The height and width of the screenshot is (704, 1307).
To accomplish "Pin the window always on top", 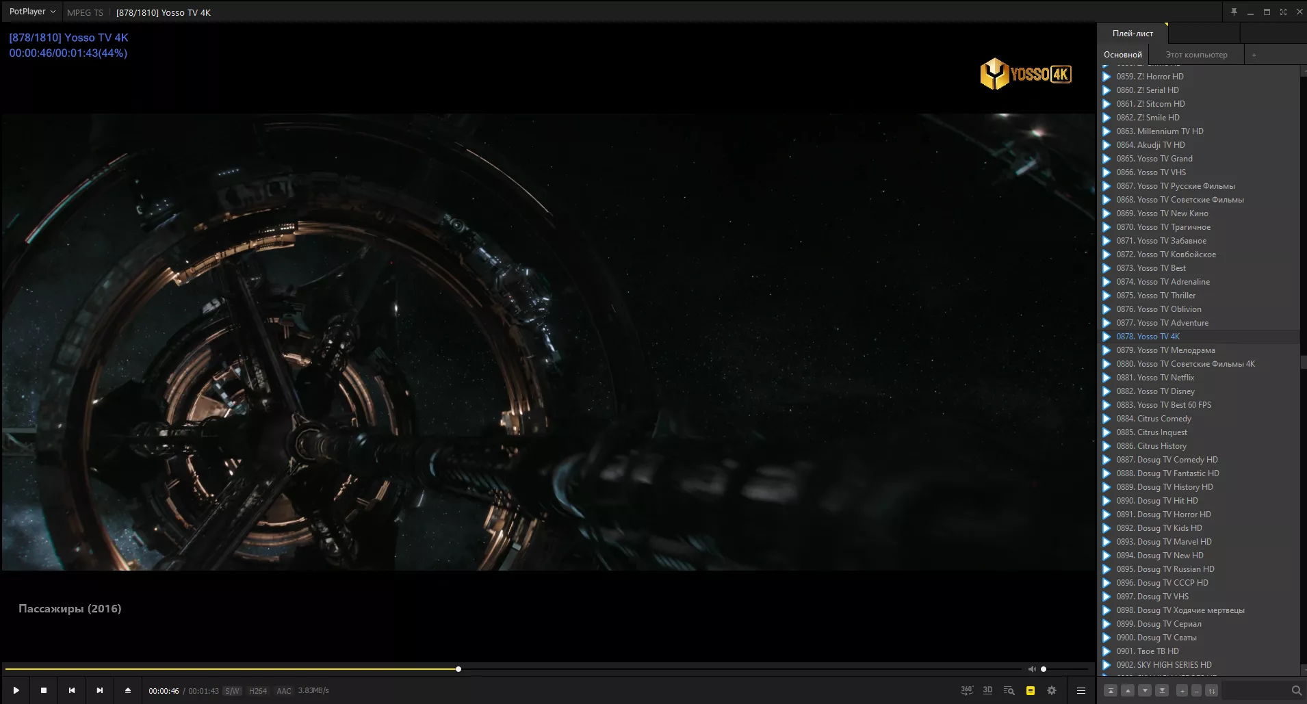I will [1234, 12].
